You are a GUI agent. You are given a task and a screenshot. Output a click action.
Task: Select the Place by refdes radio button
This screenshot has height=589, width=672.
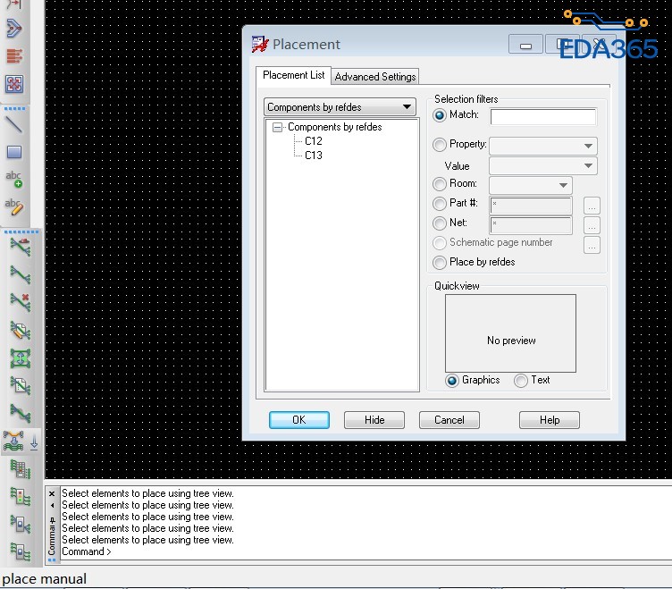[440, 263]
